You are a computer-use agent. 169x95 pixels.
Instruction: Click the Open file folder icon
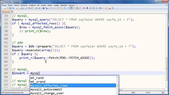[x=7, y=8]
